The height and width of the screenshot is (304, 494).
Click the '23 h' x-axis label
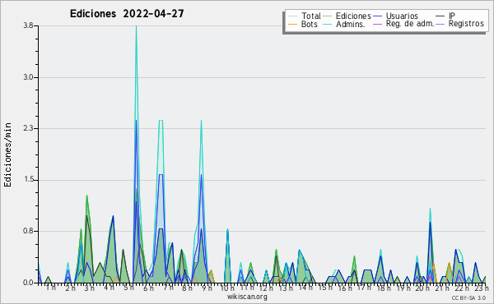482,288
